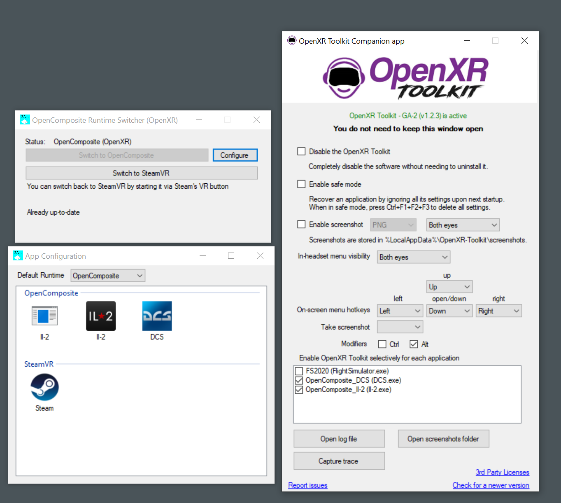Uncheck the Alt modifier checkbox
This screenshot has height=503, width=561.
coord(414,344)
